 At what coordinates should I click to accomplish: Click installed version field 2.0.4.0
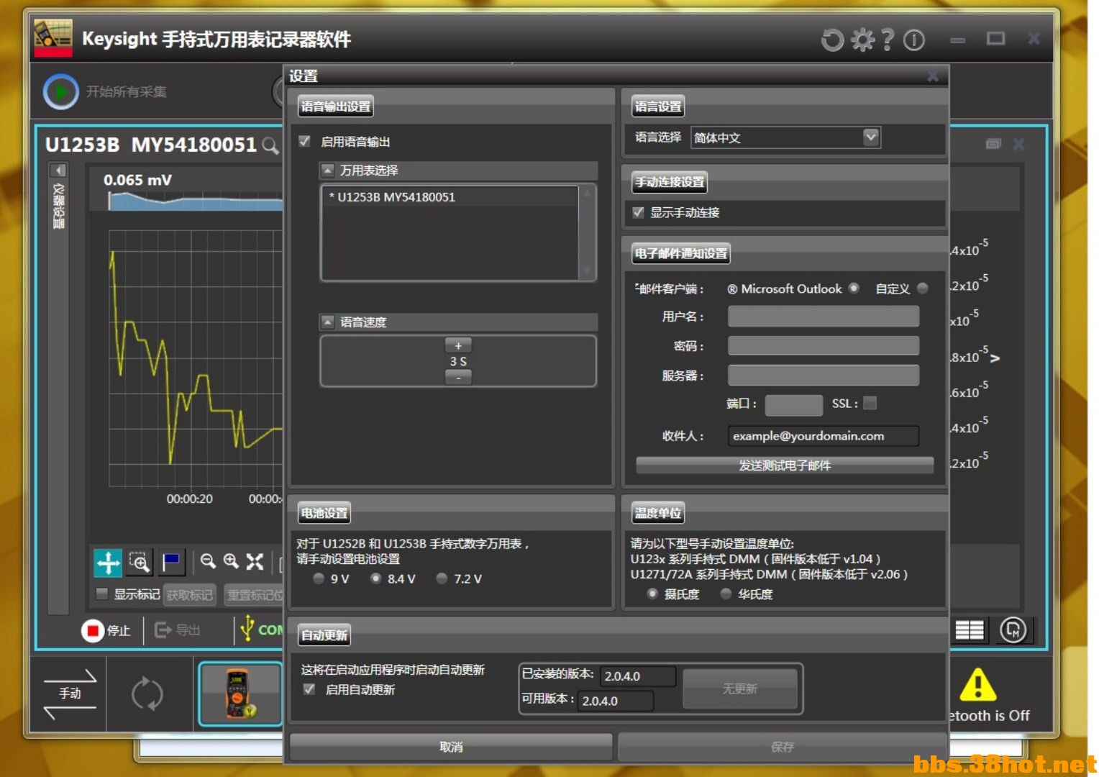[637, 676]
